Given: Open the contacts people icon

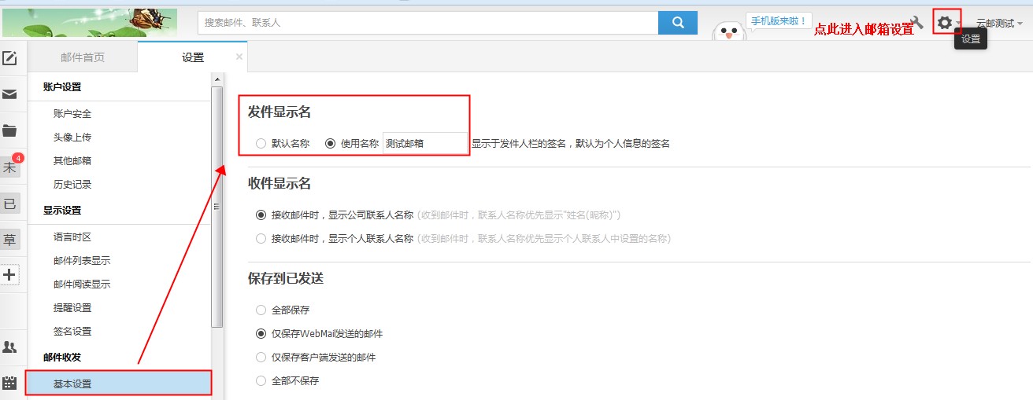Looking at the screenshot, I should 10,347.
